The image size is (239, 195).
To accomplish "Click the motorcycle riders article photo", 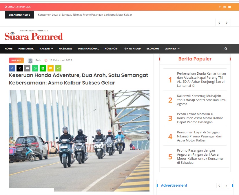I will pos(79,141).
